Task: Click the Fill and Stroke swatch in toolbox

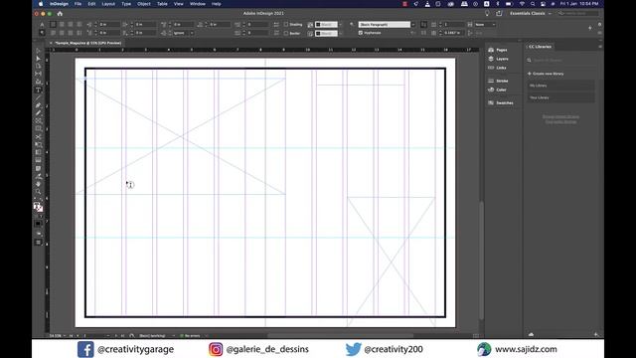Action: (x=38, y=207)
